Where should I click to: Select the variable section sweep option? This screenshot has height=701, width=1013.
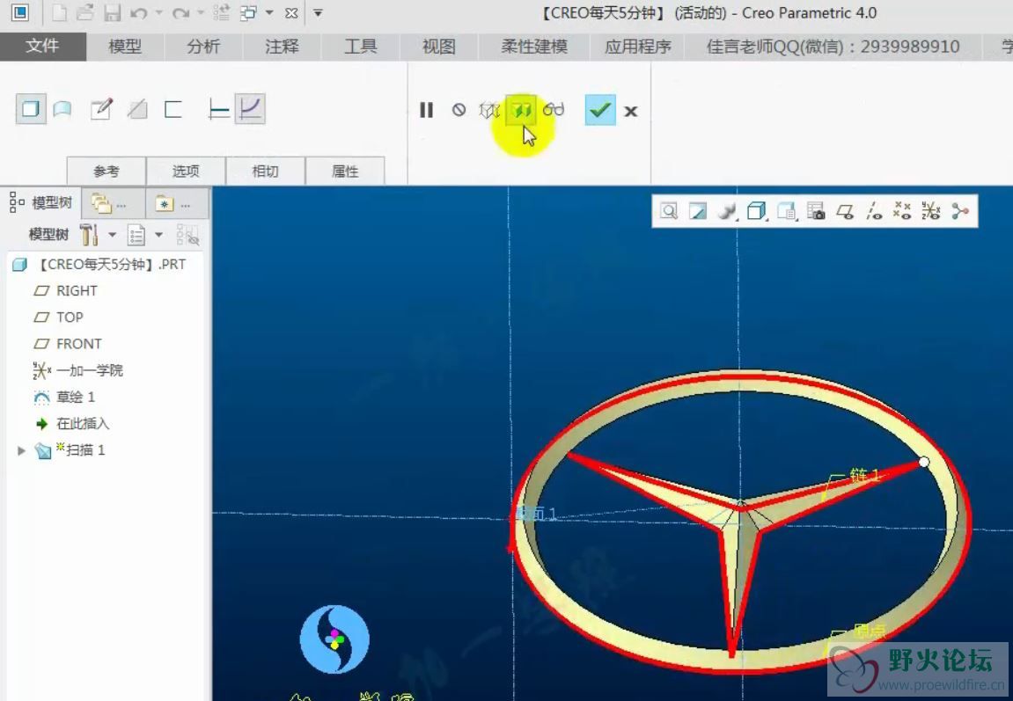coord(250,108)
